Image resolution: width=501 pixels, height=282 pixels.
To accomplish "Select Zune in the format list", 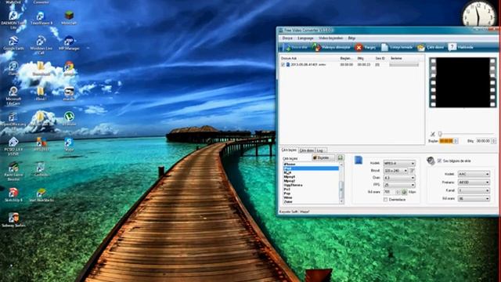I will coord(311,202).
